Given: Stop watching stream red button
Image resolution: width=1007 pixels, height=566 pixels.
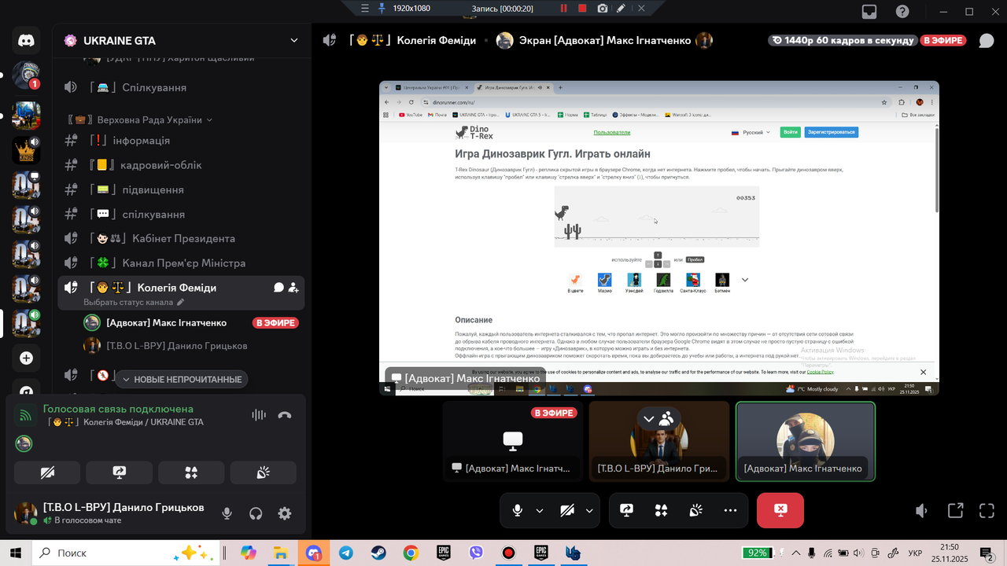Looking at the screenshot, I should 780,510.
